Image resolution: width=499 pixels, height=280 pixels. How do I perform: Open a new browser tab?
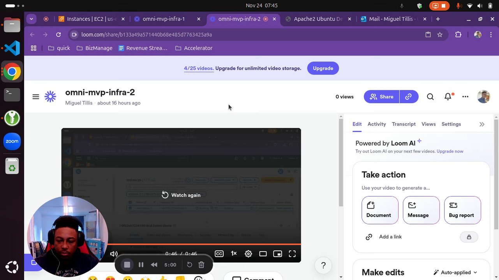[x=438, y=19]
